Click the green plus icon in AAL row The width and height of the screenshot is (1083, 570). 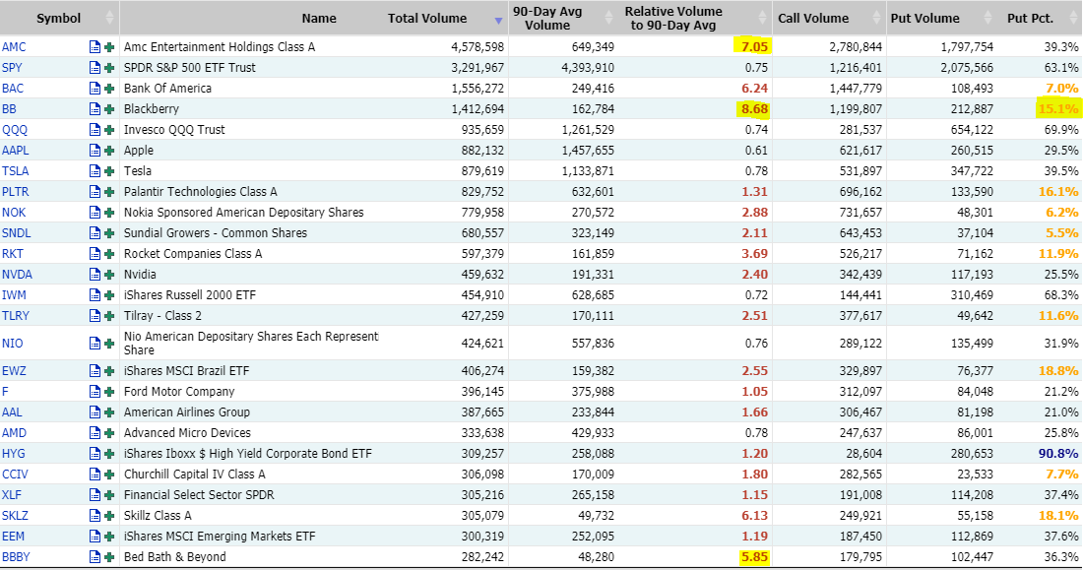[109, 412]
